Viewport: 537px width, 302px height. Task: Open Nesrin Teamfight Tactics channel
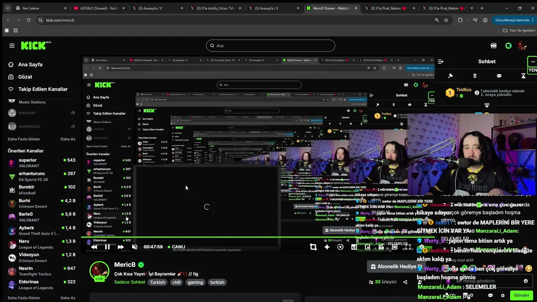pyautogui.click(x=42, y=271)
